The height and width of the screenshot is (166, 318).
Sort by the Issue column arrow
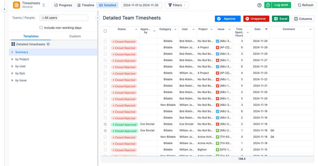click(x=230, y=30)
